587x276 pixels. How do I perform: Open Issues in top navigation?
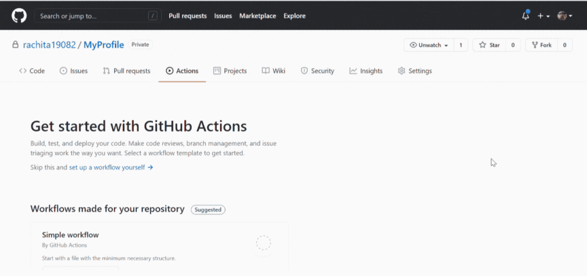tap(223, 16)
